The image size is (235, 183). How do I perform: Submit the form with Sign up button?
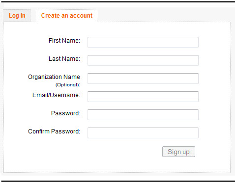178,152
